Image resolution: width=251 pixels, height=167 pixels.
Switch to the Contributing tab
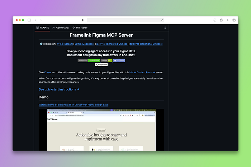click(61, 28)
